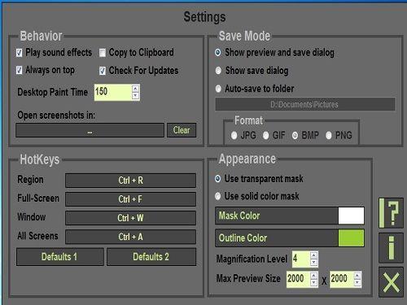
Task: Decrease Magnification Level with down arrow
Action: click(x=313, y=262)
